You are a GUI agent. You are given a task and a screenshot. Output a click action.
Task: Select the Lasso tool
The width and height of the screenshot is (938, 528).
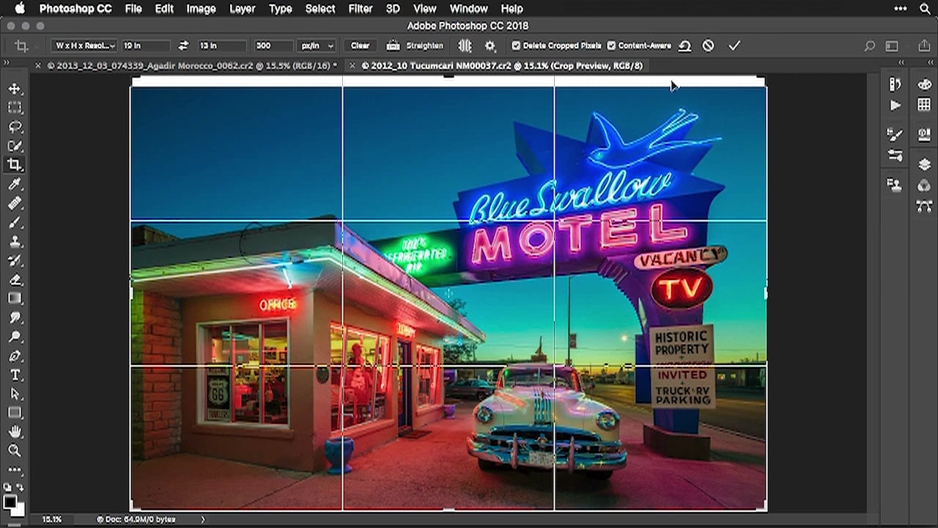(x=15, y=127)
